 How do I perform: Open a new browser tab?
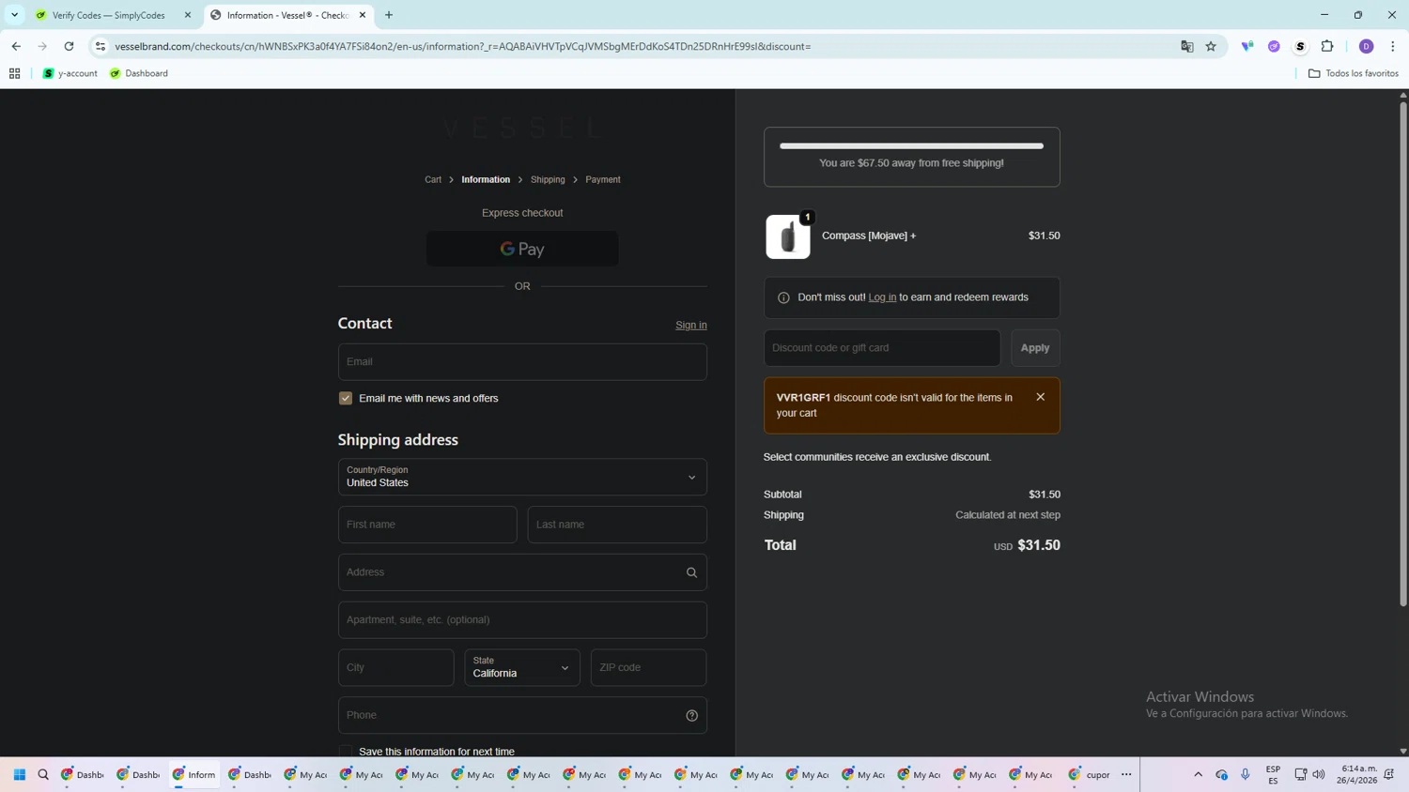pos(389,15)
